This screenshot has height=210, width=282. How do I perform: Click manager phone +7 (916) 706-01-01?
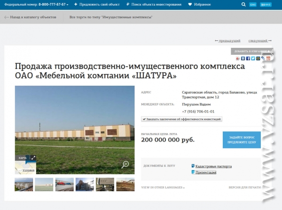198,112
